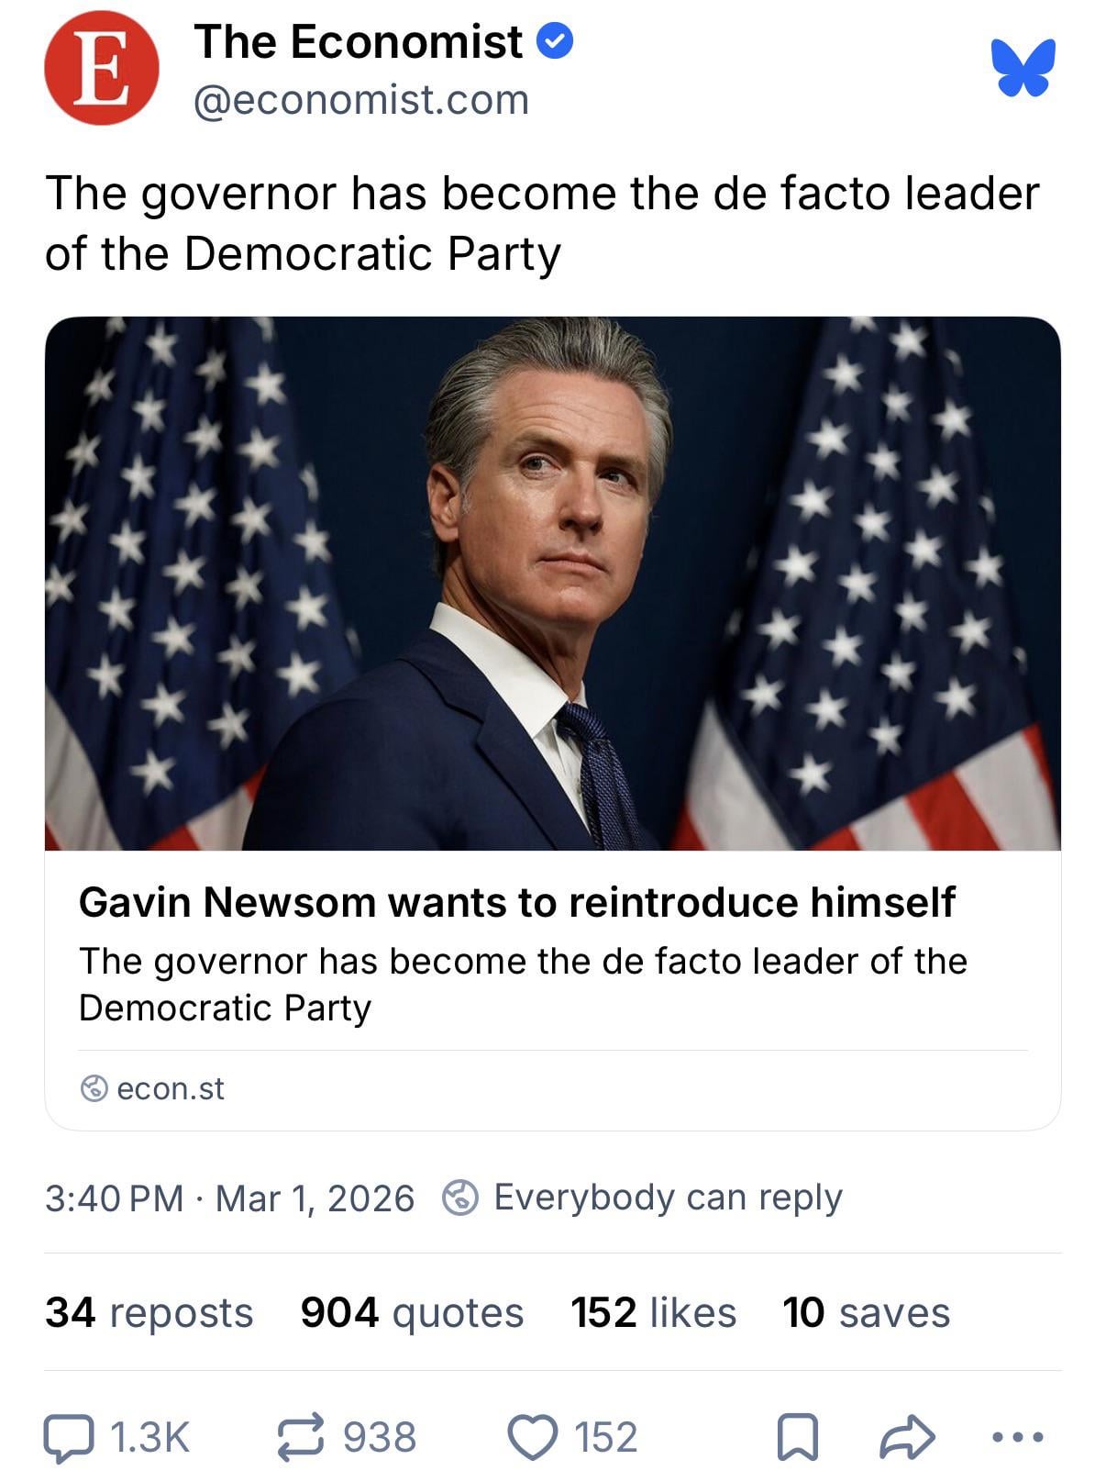Image resolution: width=1106 pixels, height=1482 pixels.
Task: Open The Economist profile avatar
Action: pos(101,68)
